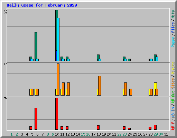Click the cyan Pages bar for day 29
This screenshot has height=138, width=177.
[x=157, y=59]
